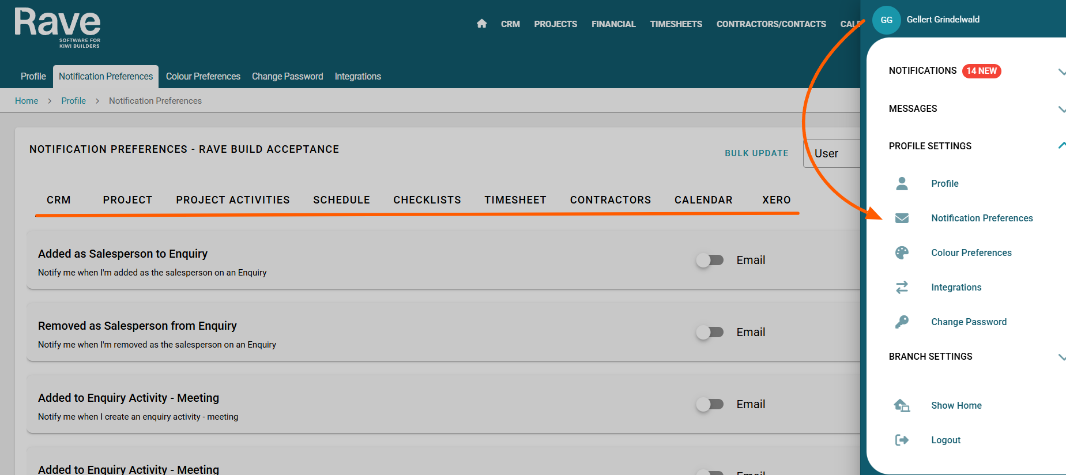Open the Timesheets menu

pos(676,24)
